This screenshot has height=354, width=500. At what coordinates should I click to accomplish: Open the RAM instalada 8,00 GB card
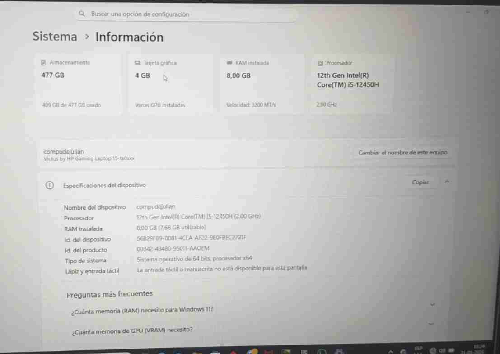coord(262,84)
